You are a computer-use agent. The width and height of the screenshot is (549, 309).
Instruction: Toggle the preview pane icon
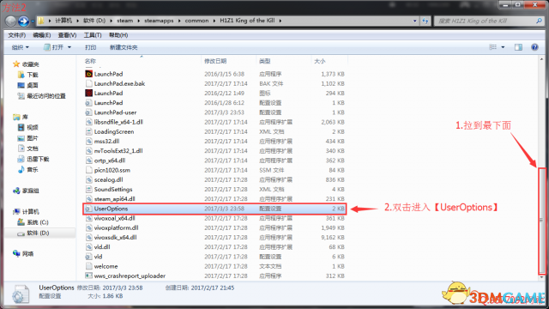point(518,47)
